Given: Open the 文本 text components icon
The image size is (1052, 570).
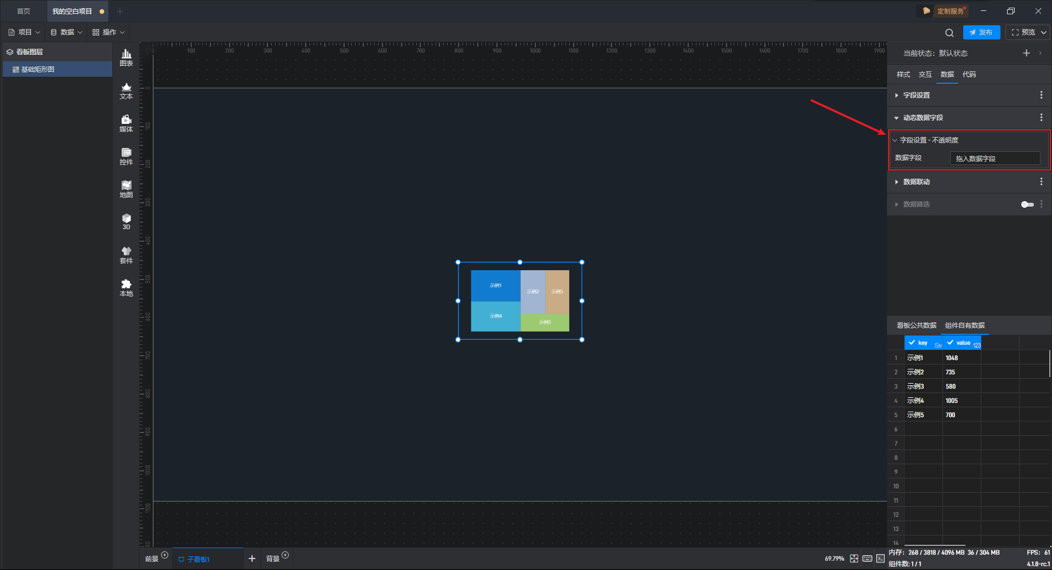Looking at the screenshot, I should coord(126,90).
